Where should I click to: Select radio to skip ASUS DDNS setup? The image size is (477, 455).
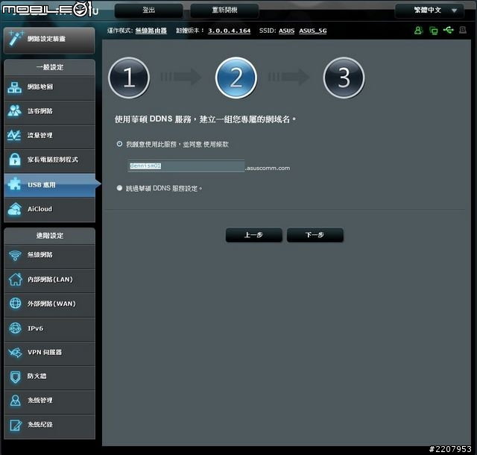coord(119,189)
